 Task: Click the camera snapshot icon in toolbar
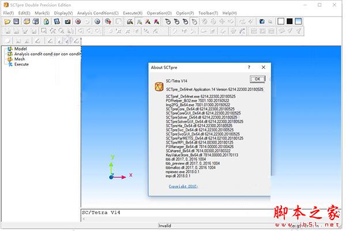point(67,21)
